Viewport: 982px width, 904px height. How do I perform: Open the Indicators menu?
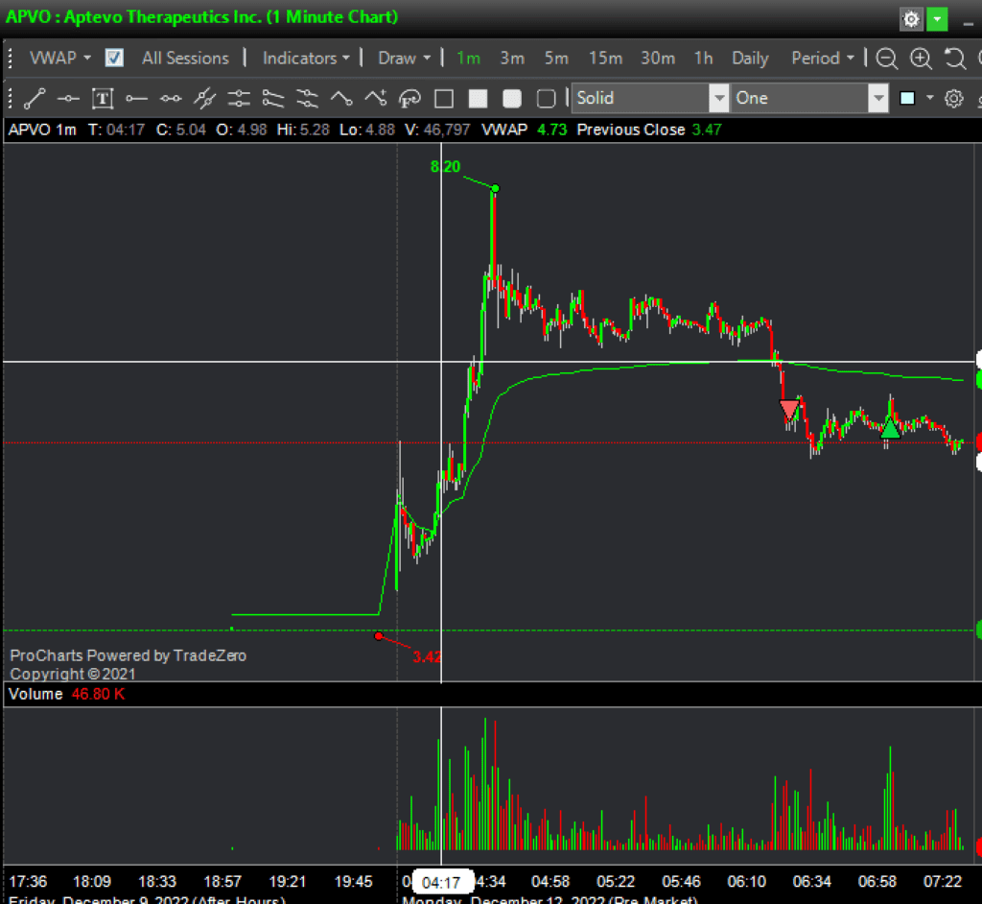(306, 58)
